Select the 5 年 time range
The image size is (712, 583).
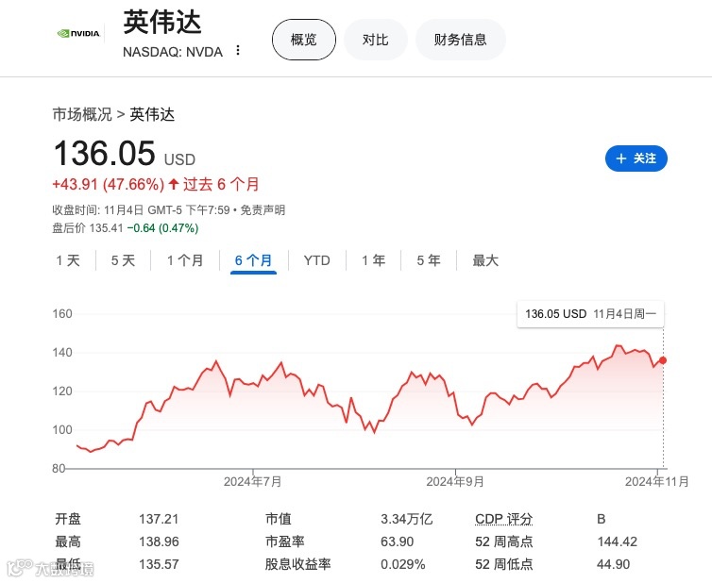point(429,260)
